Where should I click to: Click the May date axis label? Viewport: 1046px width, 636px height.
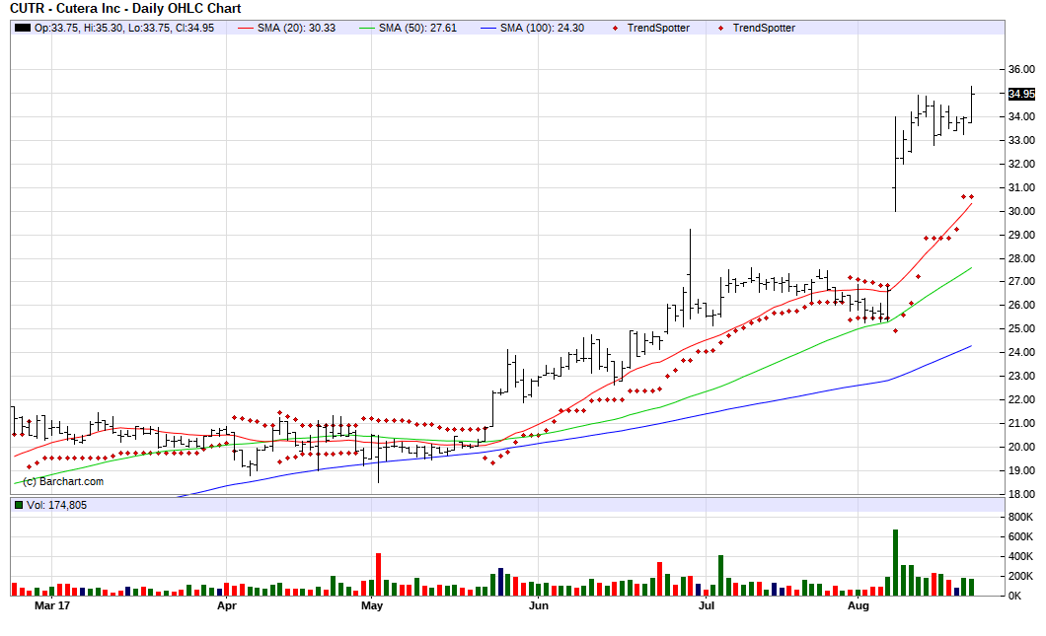click(372, 606)
